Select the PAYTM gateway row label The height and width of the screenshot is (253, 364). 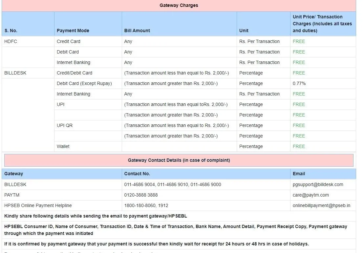[x=12, y=195]
